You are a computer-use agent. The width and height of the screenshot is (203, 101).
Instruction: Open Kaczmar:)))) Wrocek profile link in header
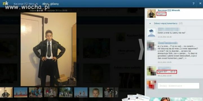(x=26, y=4)
